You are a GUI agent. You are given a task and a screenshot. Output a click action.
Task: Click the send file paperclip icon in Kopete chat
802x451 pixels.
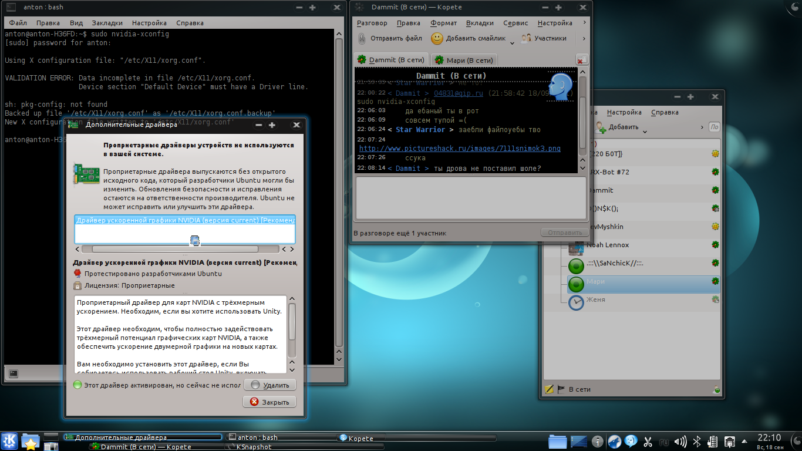coord(362,38)
